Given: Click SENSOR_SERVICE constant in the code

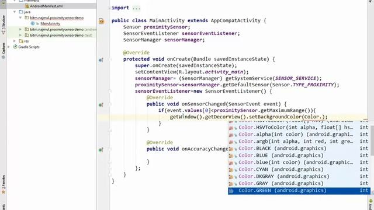Looking at the screenshot, I should [x=296, y=78].
